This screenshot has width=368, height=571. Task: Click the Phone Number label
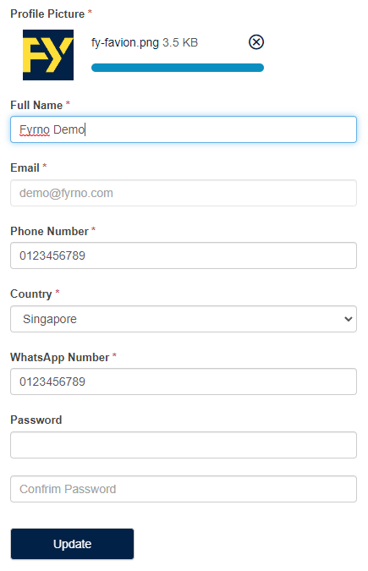pyautogui.click(x=50, y=231)
